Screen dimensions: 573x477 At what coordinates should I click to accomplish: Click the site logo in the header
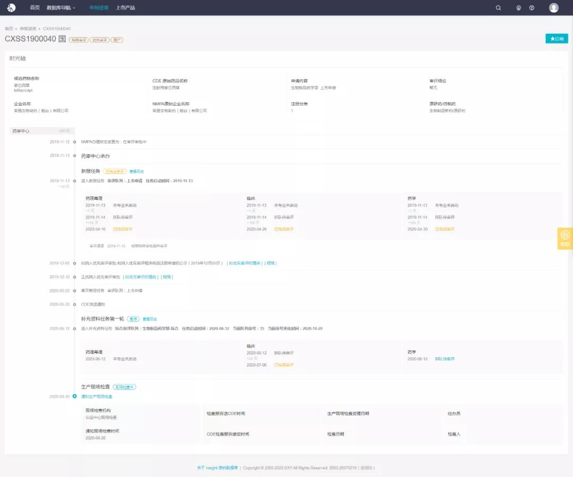(x=11, y=7)
